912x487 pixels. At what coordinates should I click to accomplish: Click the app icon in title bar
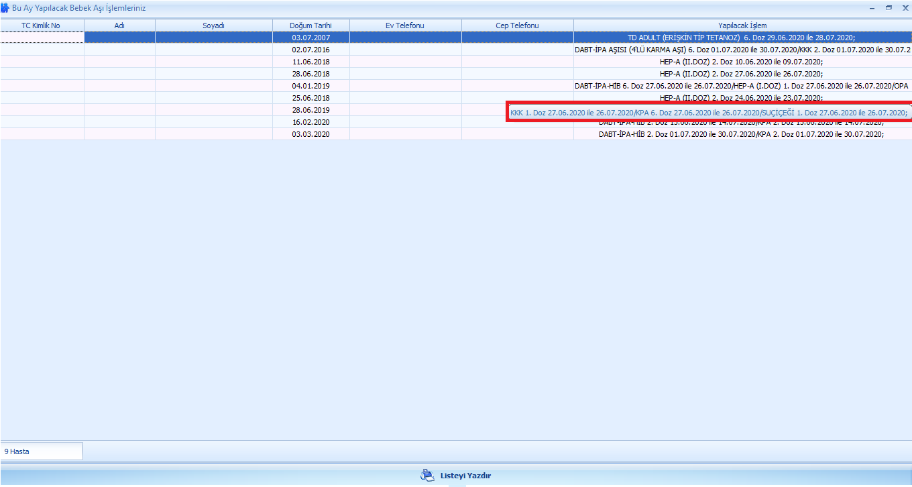pyautogui.click(x=5, y=8)
